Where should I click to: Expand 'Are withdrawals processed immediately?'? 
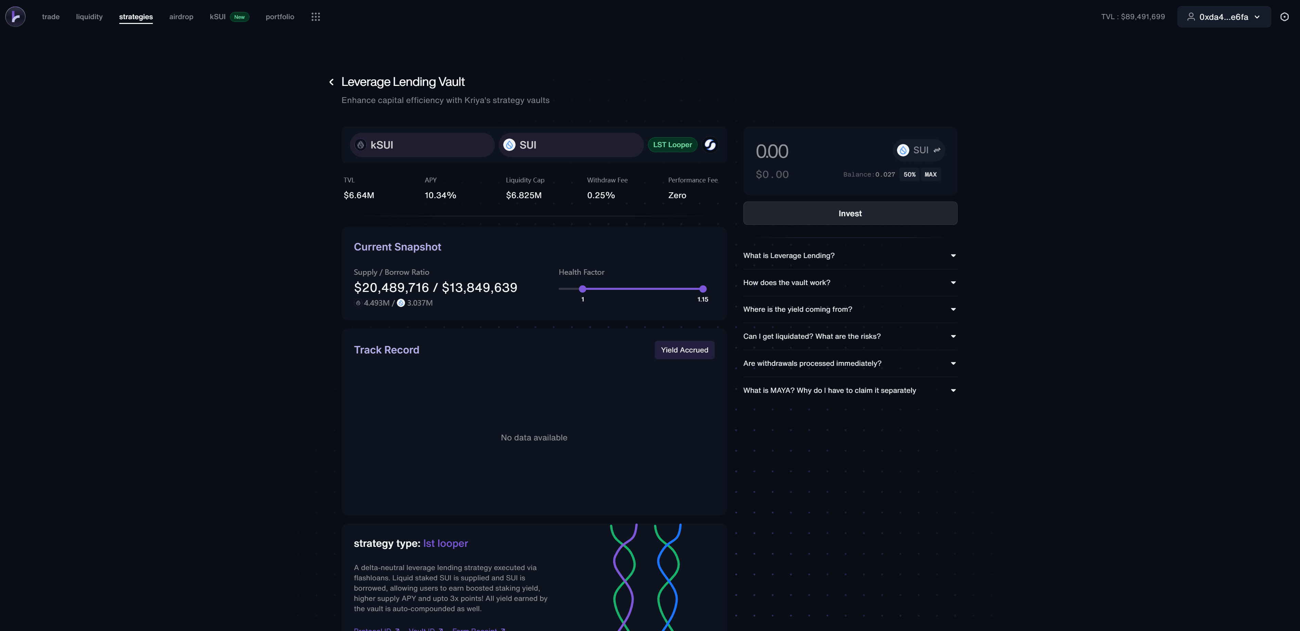coord(850,363)
